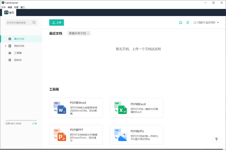The width and height of the screenshot is (226, 150).
Task: Click the notification bell icon
Action: (181, 22)
